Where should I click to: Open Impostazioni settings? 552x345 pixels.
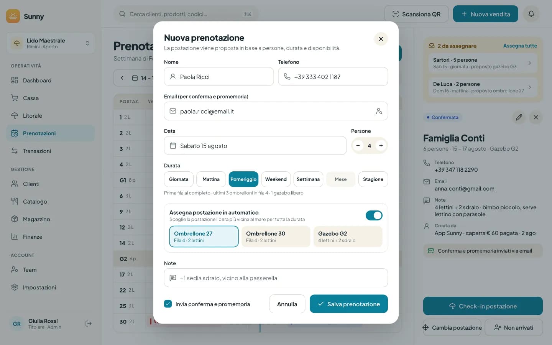[51, 287]
